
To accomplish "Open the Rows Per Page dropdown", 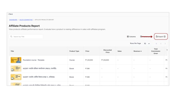I will tap(147, 44).
